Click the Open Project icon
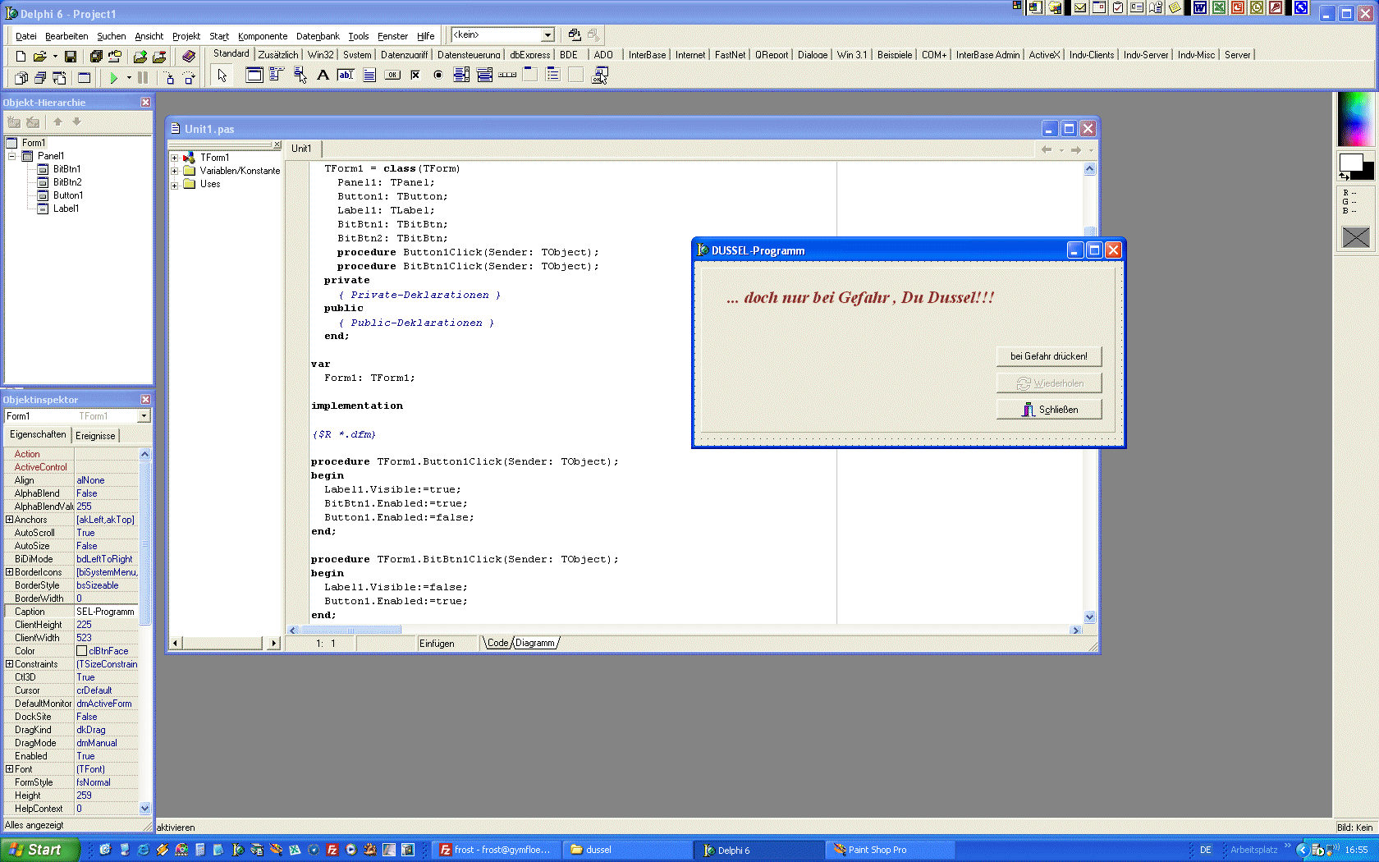The width and height of the screenshot is (1379, 862). point(115,57)
